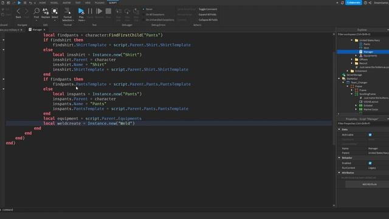Screen dimensions: 389x219
Task: Click the help icon right of Collaborate
Action: [x=365, y=2]
